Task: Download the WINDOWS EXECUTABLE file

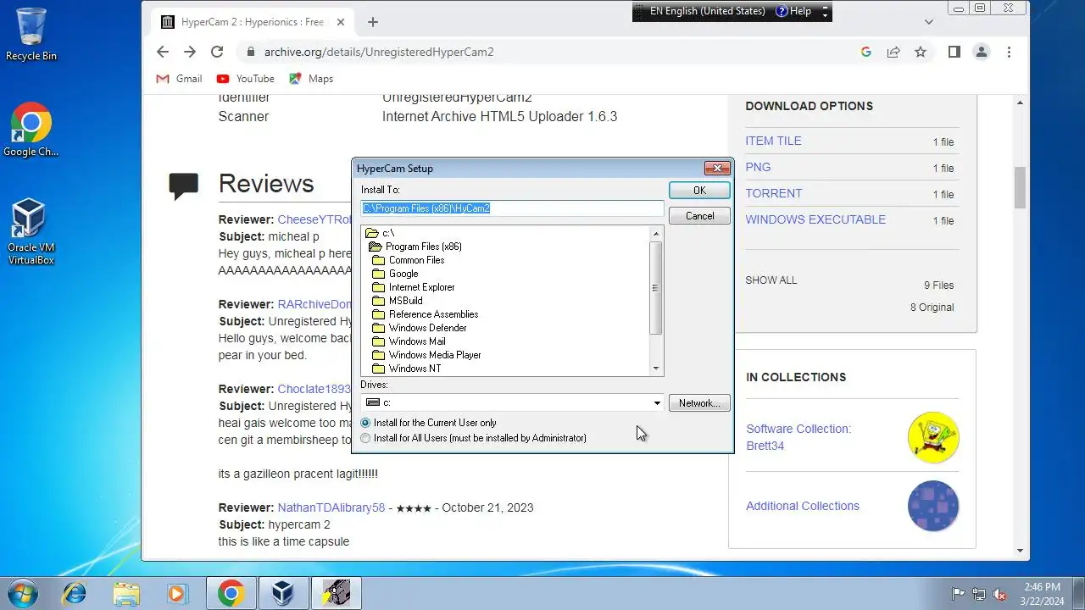Action: (815, 219)
